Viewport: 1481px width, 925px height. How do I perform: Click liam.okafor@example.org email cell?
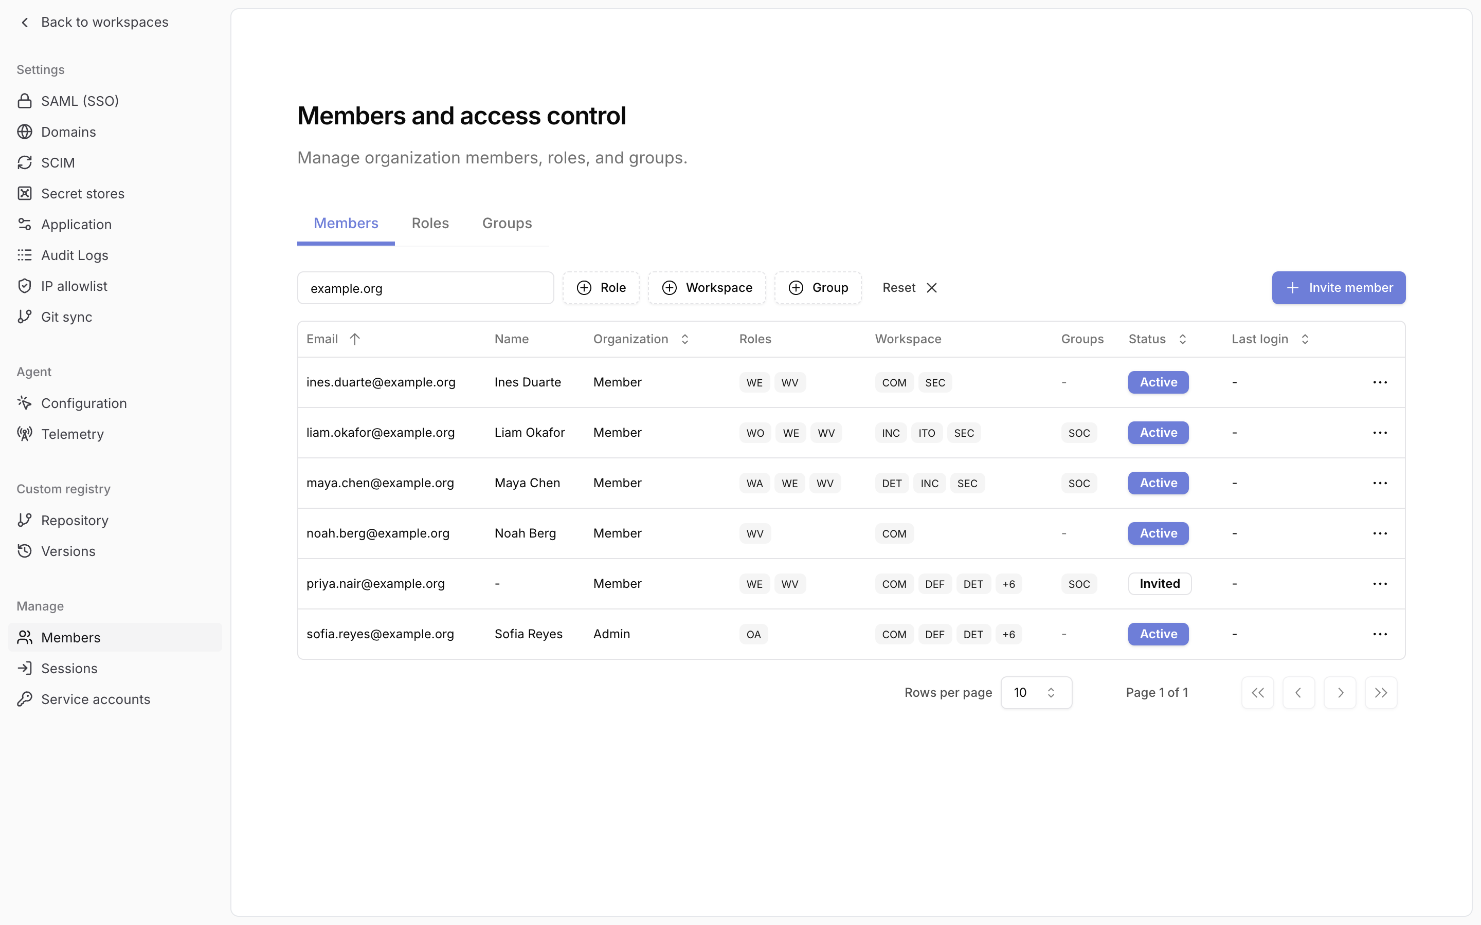381,433
